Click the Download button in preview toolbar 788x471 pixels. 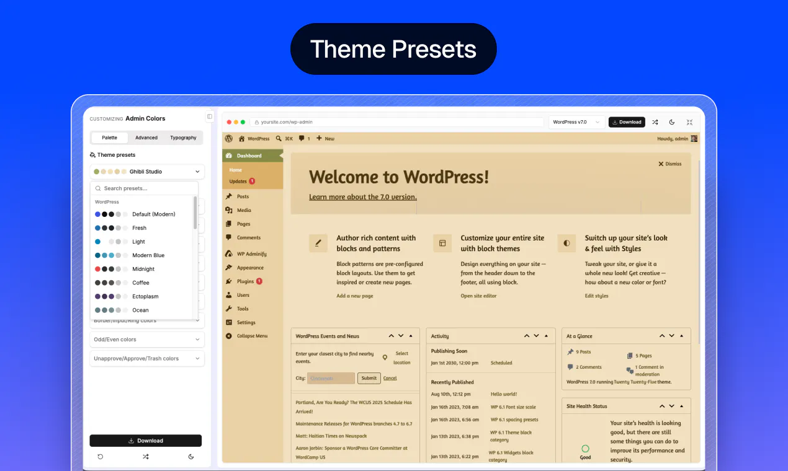tap(627, 122)
